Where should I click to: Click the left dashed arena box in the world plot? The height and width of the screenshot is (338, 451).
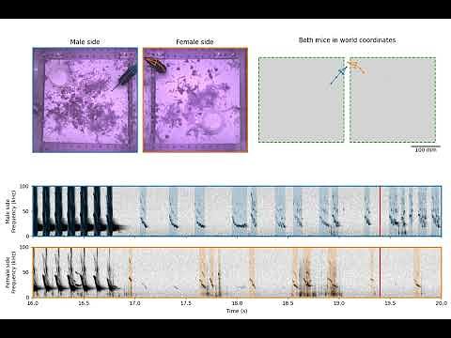coord(302,100)
